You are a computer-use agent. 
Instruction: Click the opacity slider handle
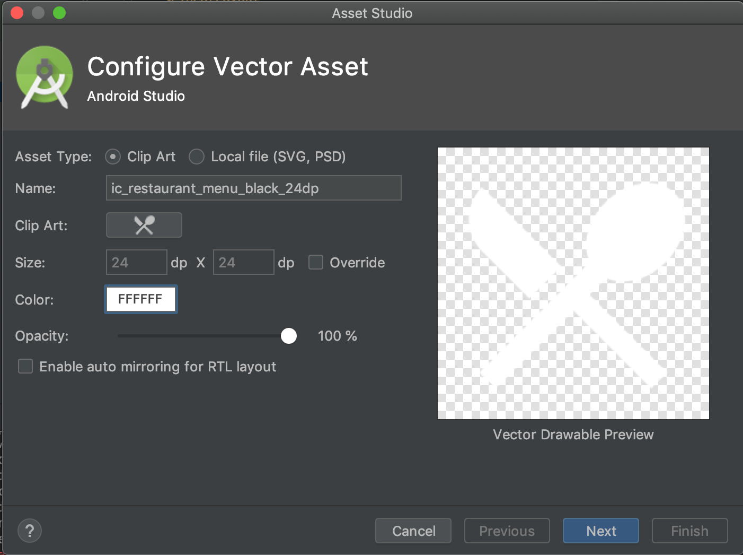(x=289, y=336)
